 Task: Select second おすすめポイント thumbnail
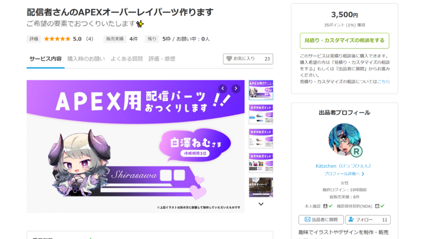pos(261,114)
